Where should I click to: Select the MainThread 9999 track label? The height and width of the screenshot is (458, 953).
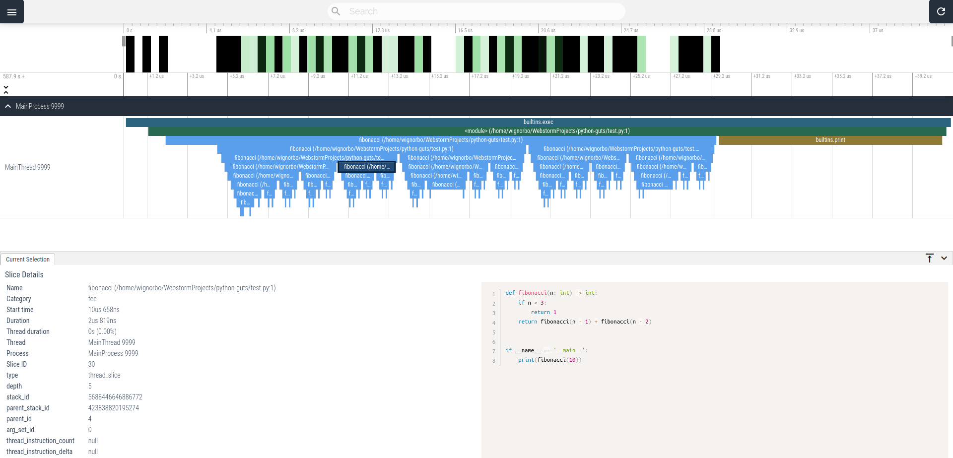(28, 167)
